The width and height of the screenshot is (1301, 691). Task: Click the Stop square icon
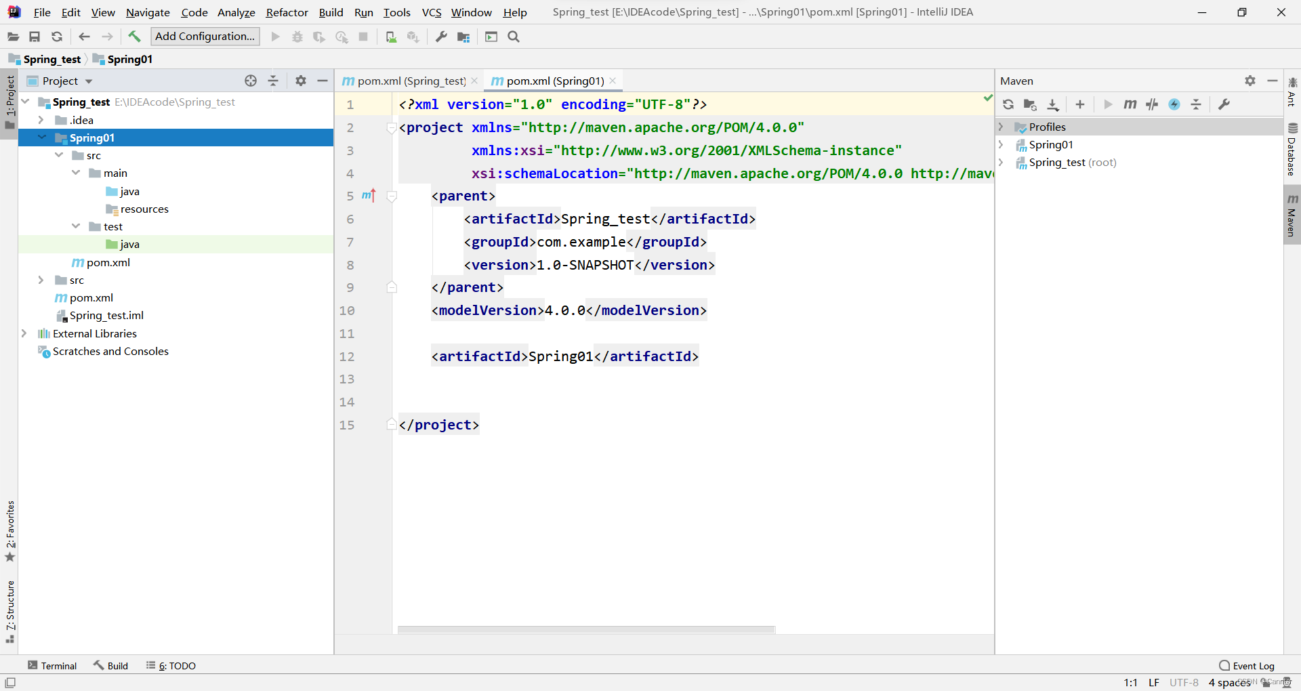pos(364,37)
